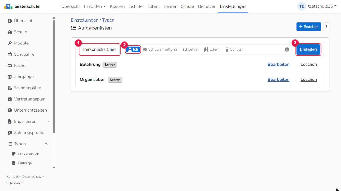Click sidebar scrollbar down arrow

click(54, 167)
